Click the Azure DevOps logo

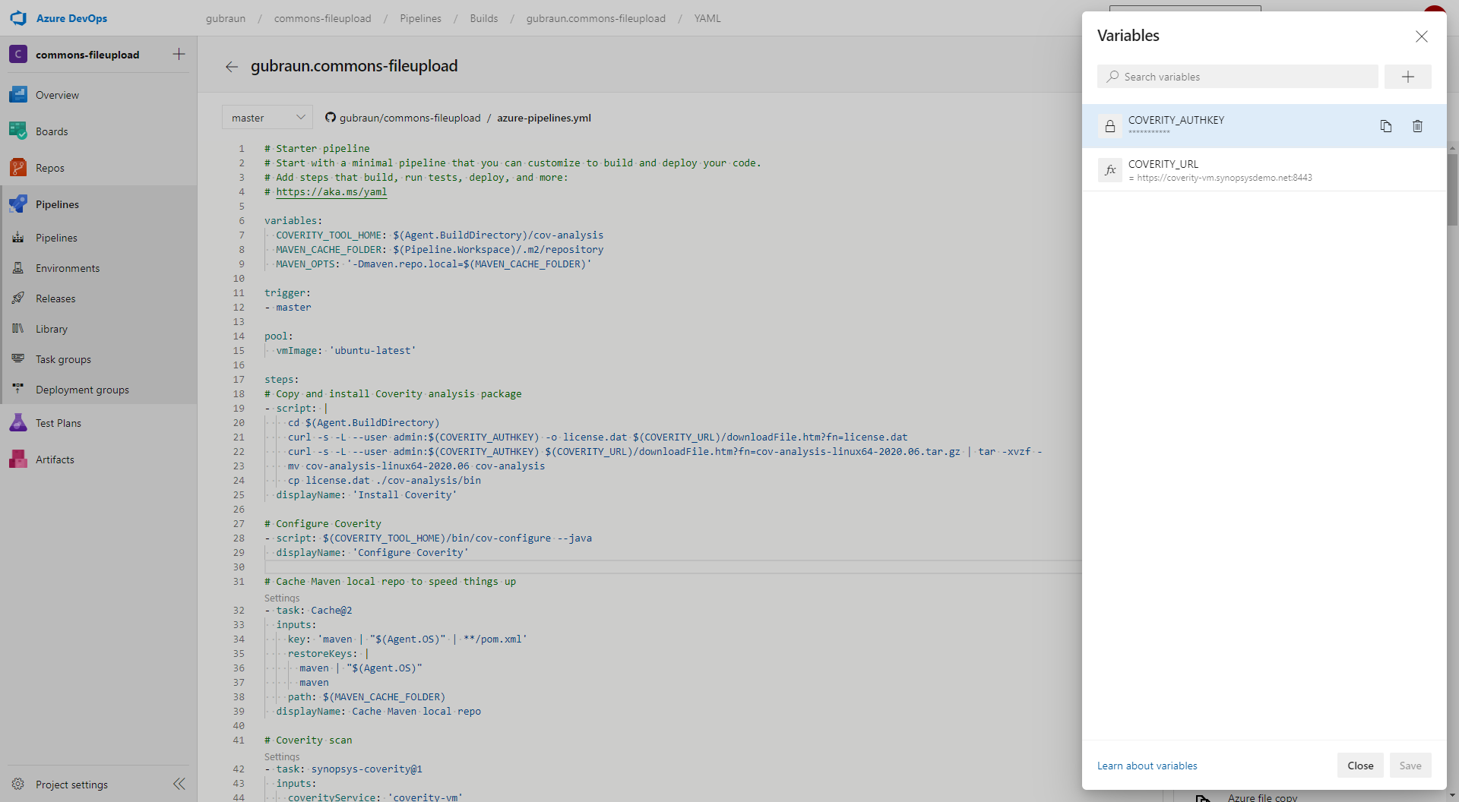click(x=18, y=18)
